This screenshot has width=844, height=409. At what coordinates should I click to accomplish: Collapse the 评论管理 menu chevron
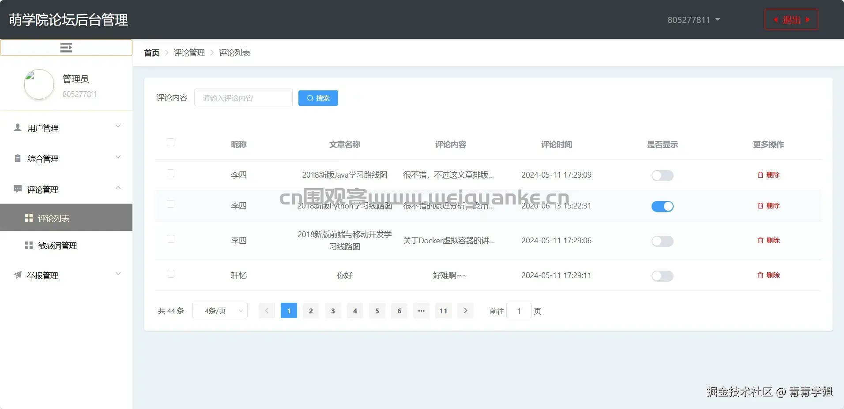pos(118,188)
